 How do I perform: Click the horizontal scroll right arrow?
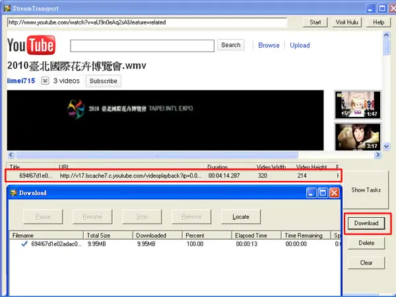tap(378, 154)
